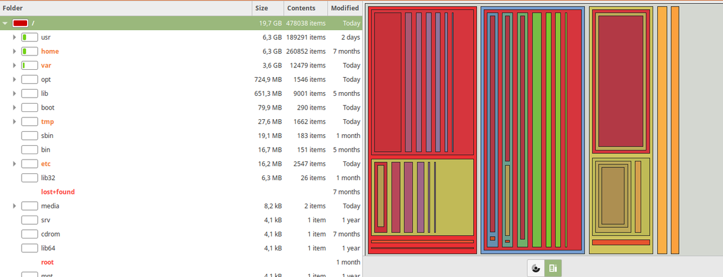Select the cdrom folder name
The height and width of the screenshot is (277, 723).
(51, 234)
